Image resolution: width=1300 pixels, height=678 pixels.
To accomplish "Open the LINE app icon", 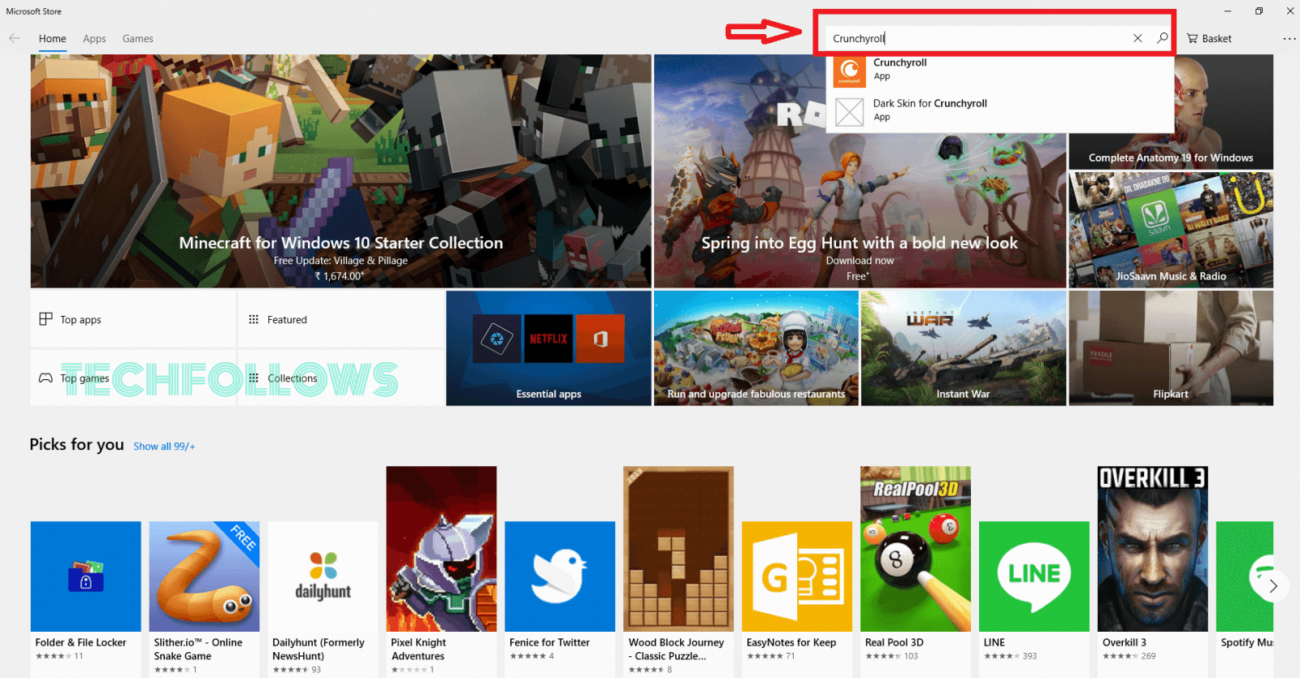I will pos(1034,577).
